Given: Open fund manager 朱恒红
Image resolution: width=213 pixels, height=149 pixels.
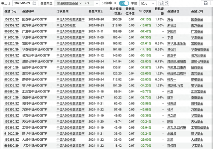Looking at the screenshot, I should click(172, 25).
